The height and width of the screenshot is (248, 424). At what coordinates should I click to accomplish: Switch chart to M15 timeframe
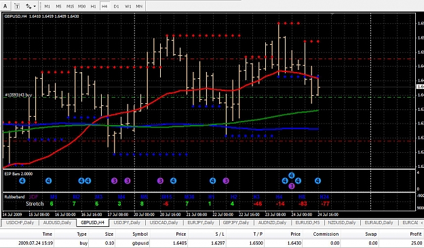[x=70, y=6]
